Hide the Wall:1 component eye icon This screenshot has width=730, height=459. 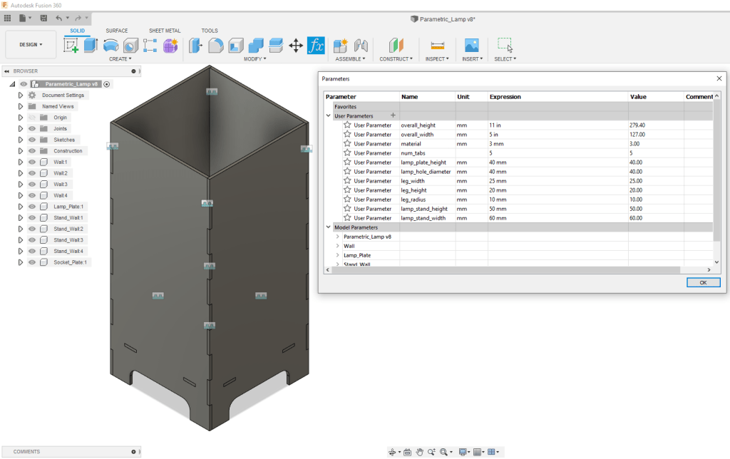(32, 163)
